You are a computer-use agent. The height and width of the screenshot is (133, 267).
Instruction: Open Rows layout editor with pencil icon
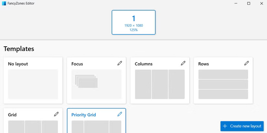click(x=247, y=63)
